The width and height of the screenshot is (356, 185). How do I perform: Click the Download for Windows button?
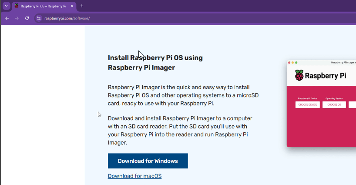coord(148,161)
